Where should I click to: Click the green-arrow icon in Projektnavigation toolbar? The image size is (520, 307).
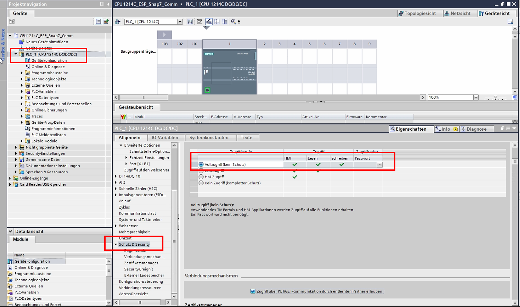(x=106, y=21)
